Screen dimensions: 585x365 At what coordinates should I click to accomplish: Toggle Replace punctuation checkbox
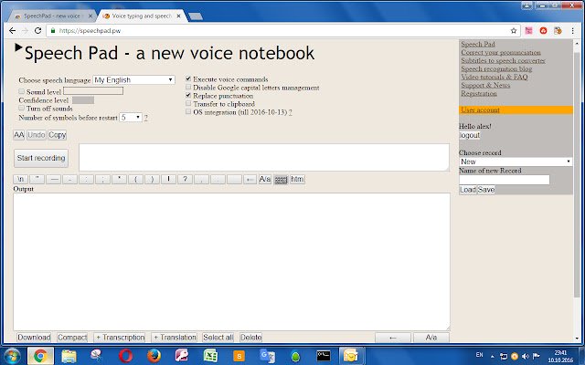coord(188,95)
